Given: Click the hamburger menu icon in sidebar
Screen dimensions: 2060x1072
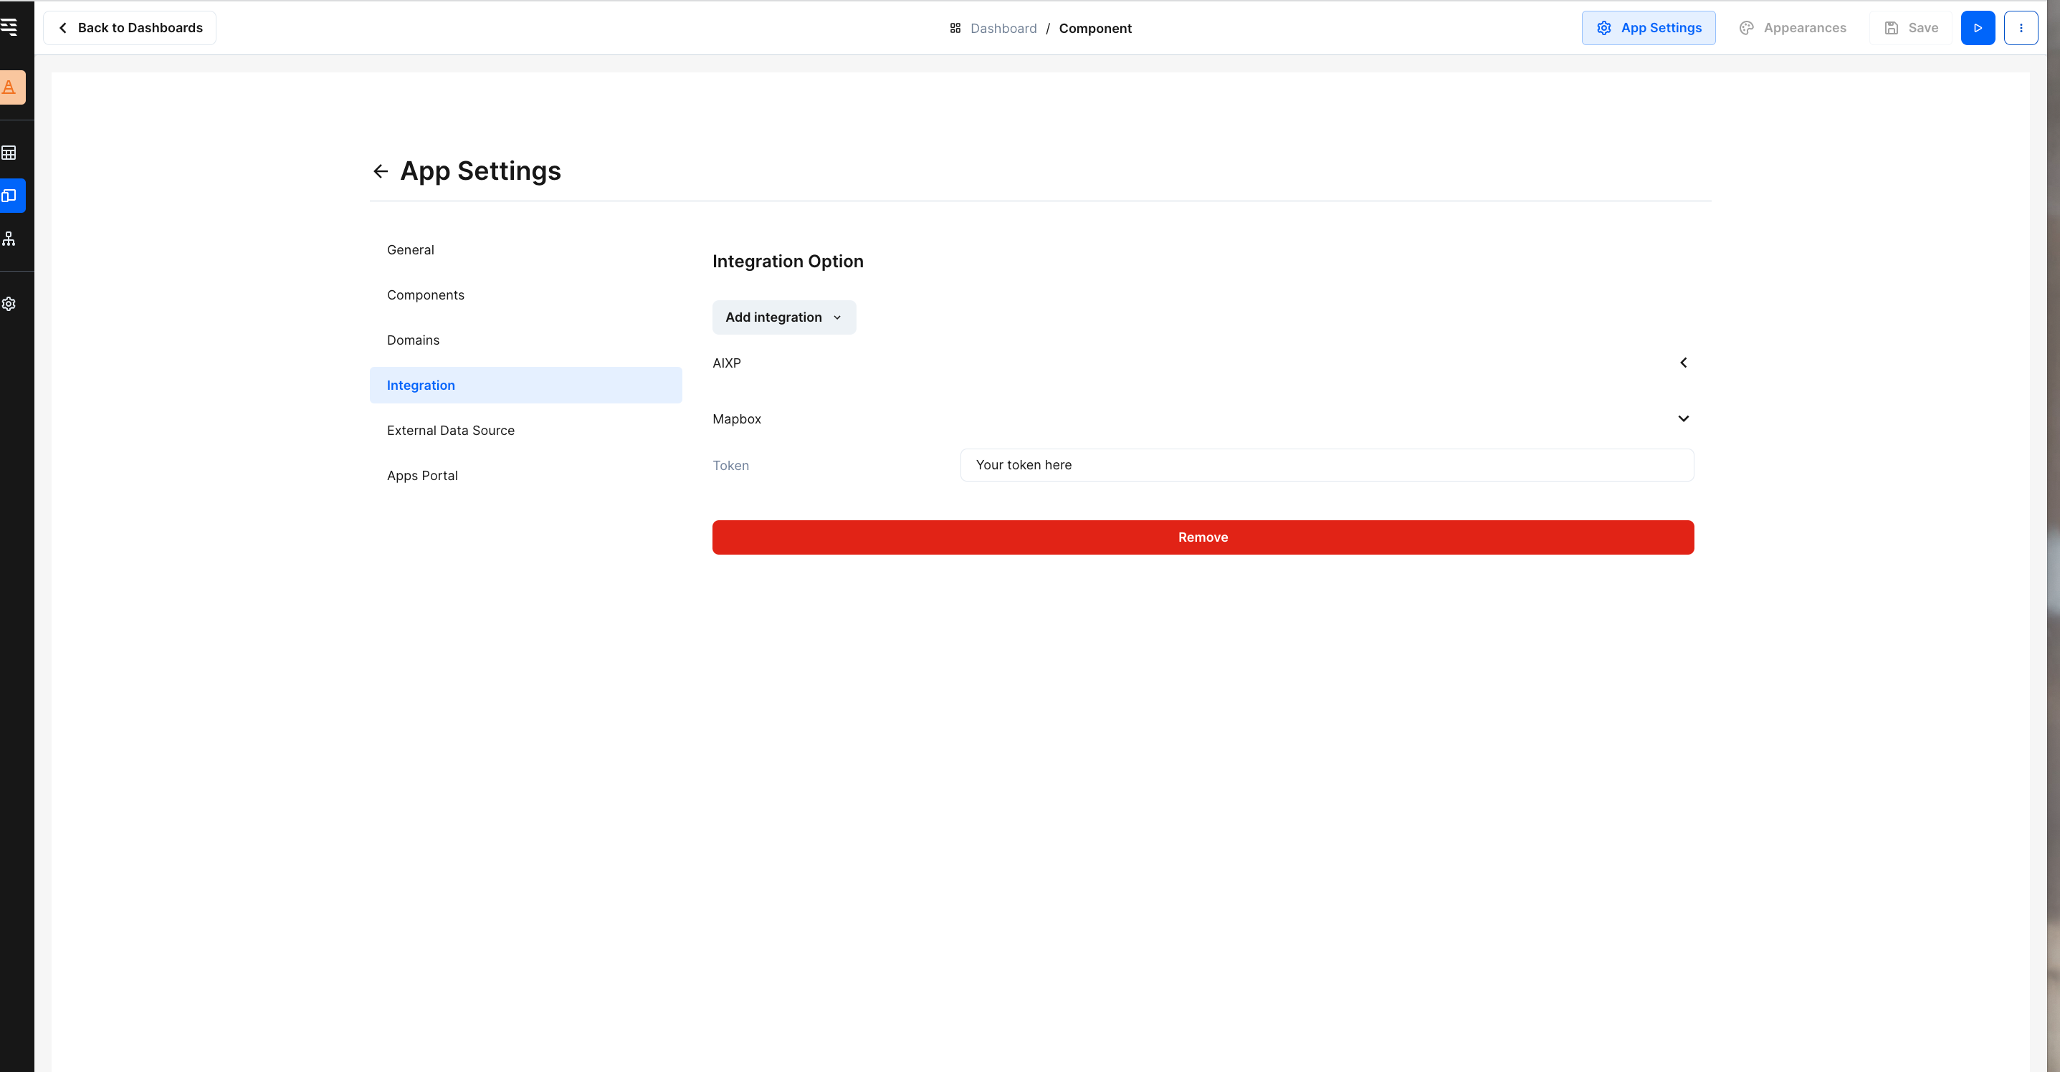Looking at the screenshot, I should click(x=9, y=27).
